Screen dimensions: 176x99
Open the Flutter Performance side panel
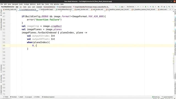coord(175,49)
